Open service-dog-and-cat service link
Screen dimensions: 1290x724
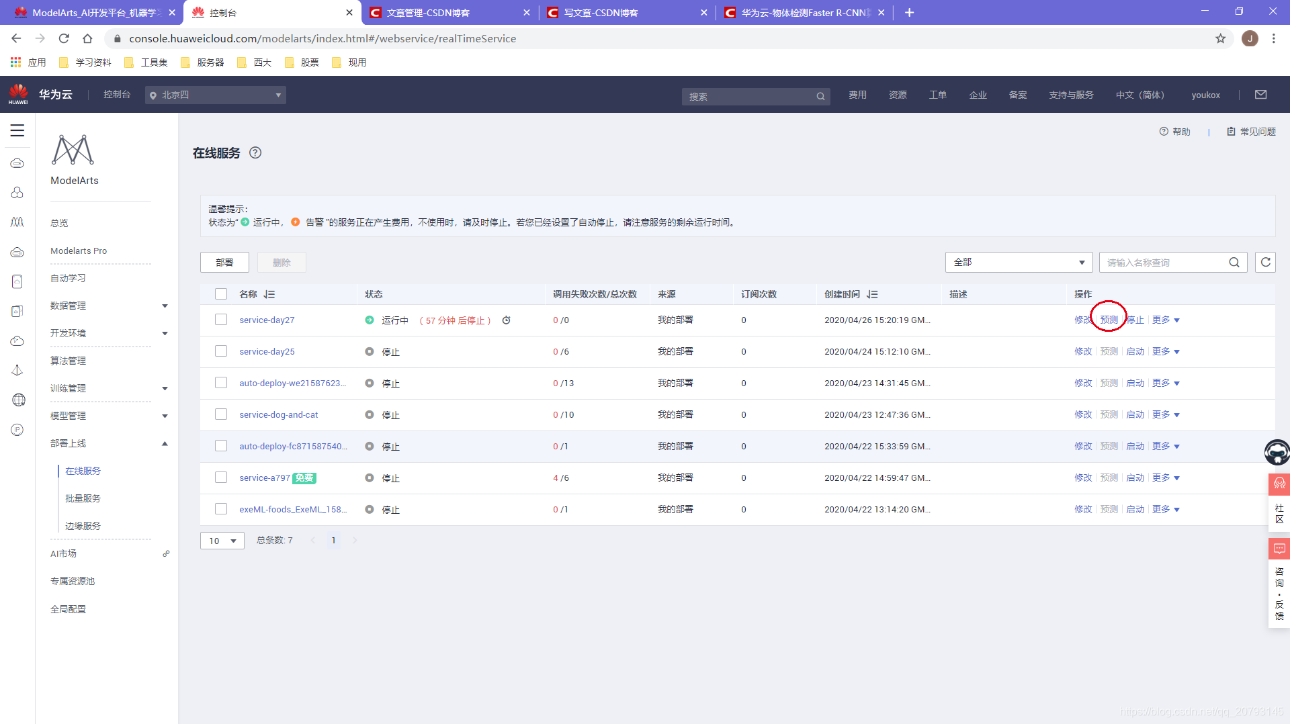click(279, 414)
